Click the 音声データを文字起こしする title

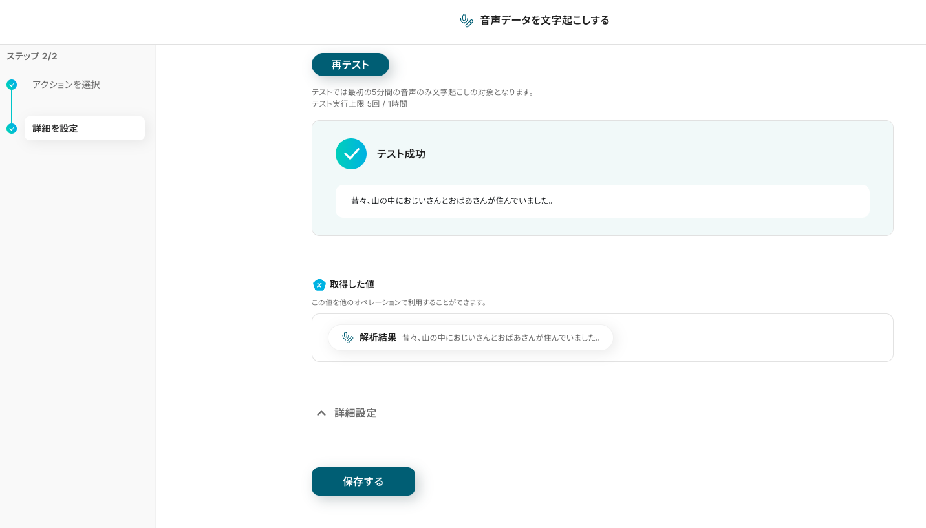[x=544, y=21]
